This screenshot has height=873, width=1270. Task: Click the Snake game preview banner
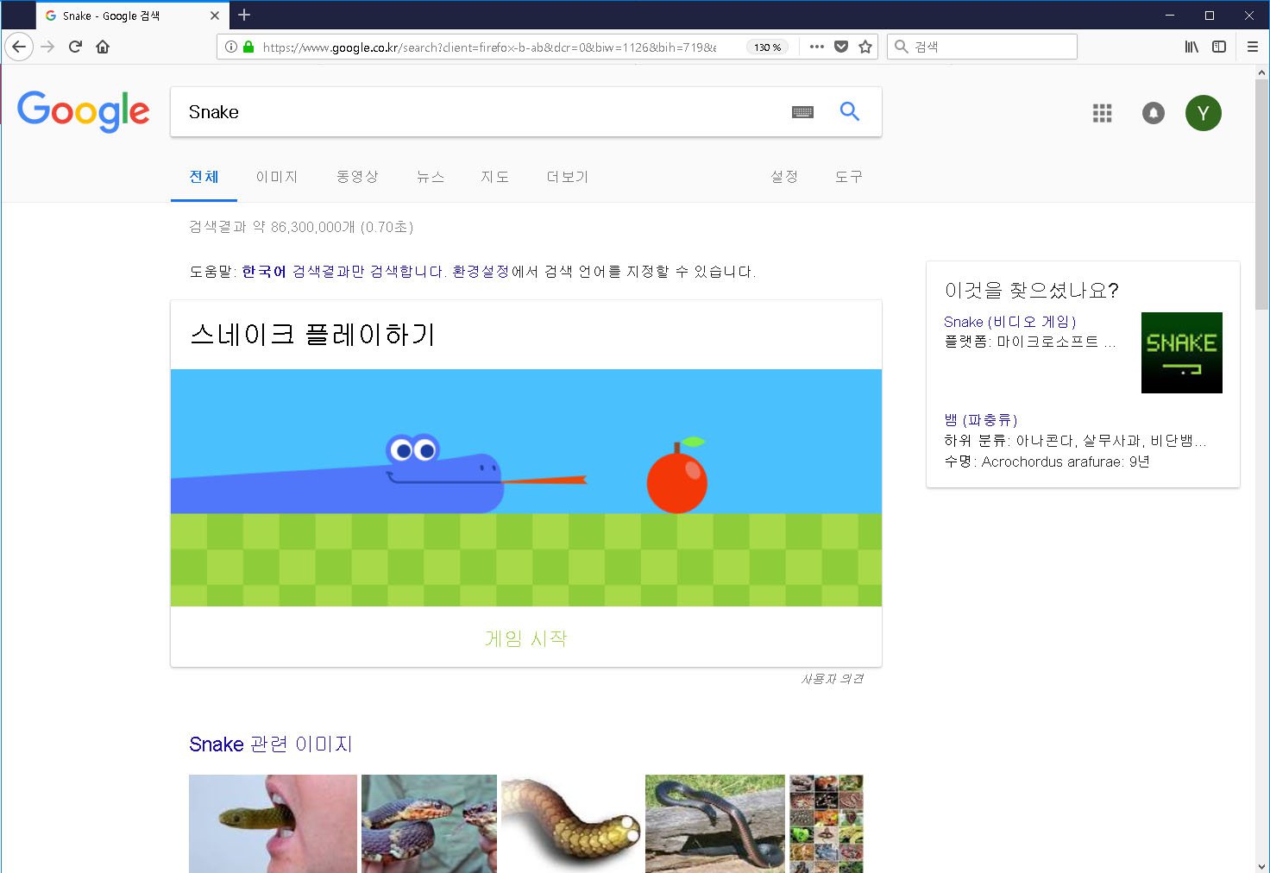coord(526,487)
